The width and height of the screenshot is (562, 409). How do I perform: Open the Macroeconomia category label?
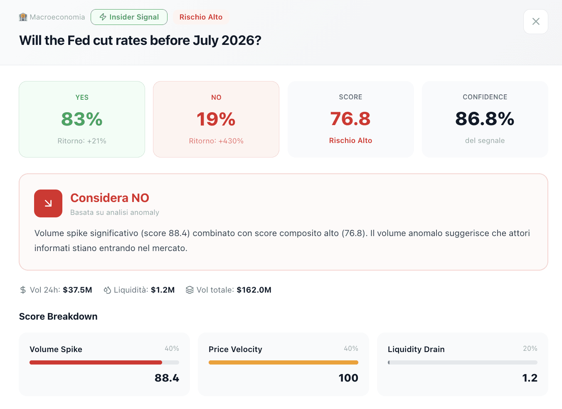point(57,17)
